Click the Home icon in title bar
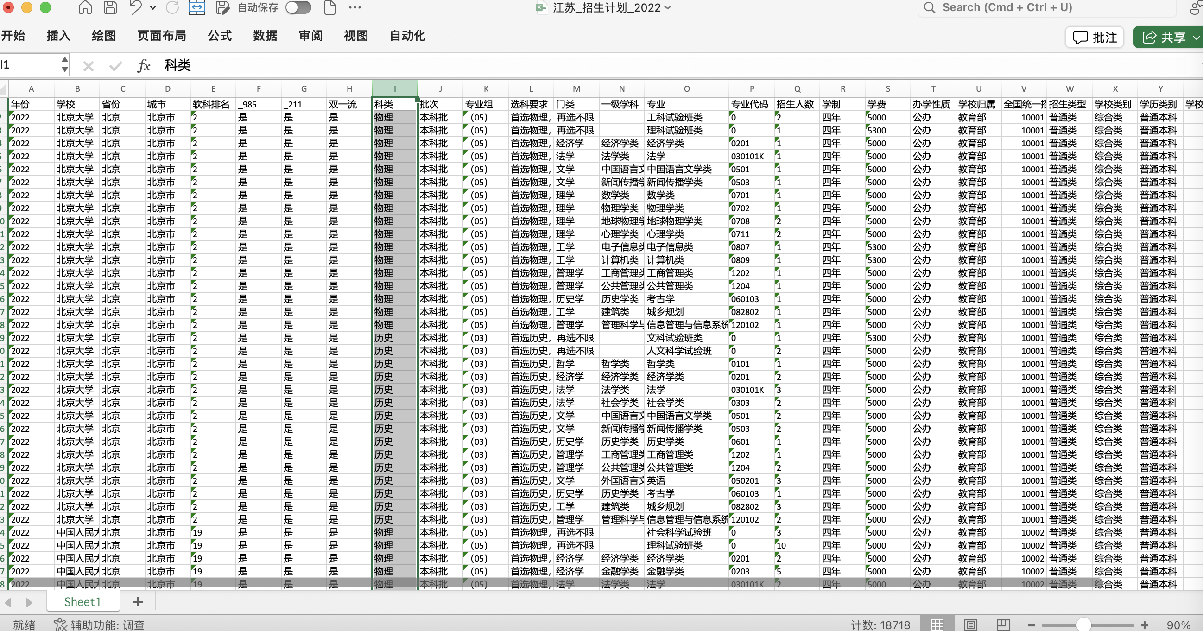The image size is (1203, 631). click(85, 7)
